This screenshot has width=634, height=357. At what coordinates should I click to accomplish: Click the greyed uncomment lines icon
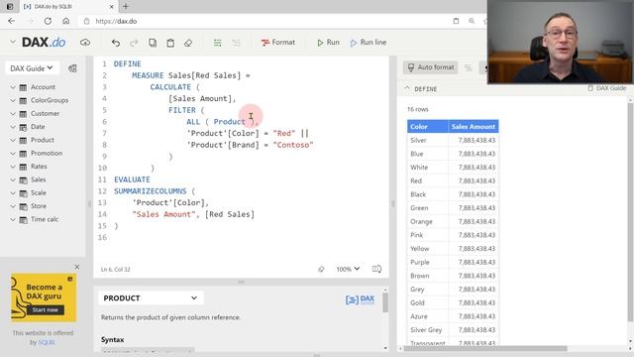point(236,43)
